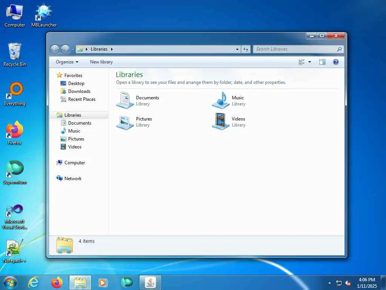Open Windows Media Player in taskbar
Screen dimensions: 386x290
point(103,282)
